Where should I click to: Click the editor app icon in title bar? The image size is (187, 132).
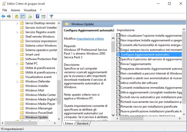point(4,3)
